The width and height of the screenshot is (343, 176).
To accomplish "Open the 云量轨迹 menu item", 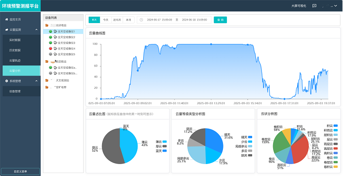I will (15, 60).
